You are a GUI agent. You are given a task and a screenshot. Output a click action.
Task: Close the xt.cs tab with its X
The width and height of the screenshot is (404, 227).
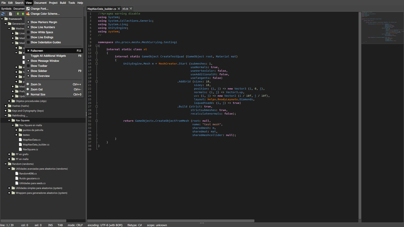point(131,9)
